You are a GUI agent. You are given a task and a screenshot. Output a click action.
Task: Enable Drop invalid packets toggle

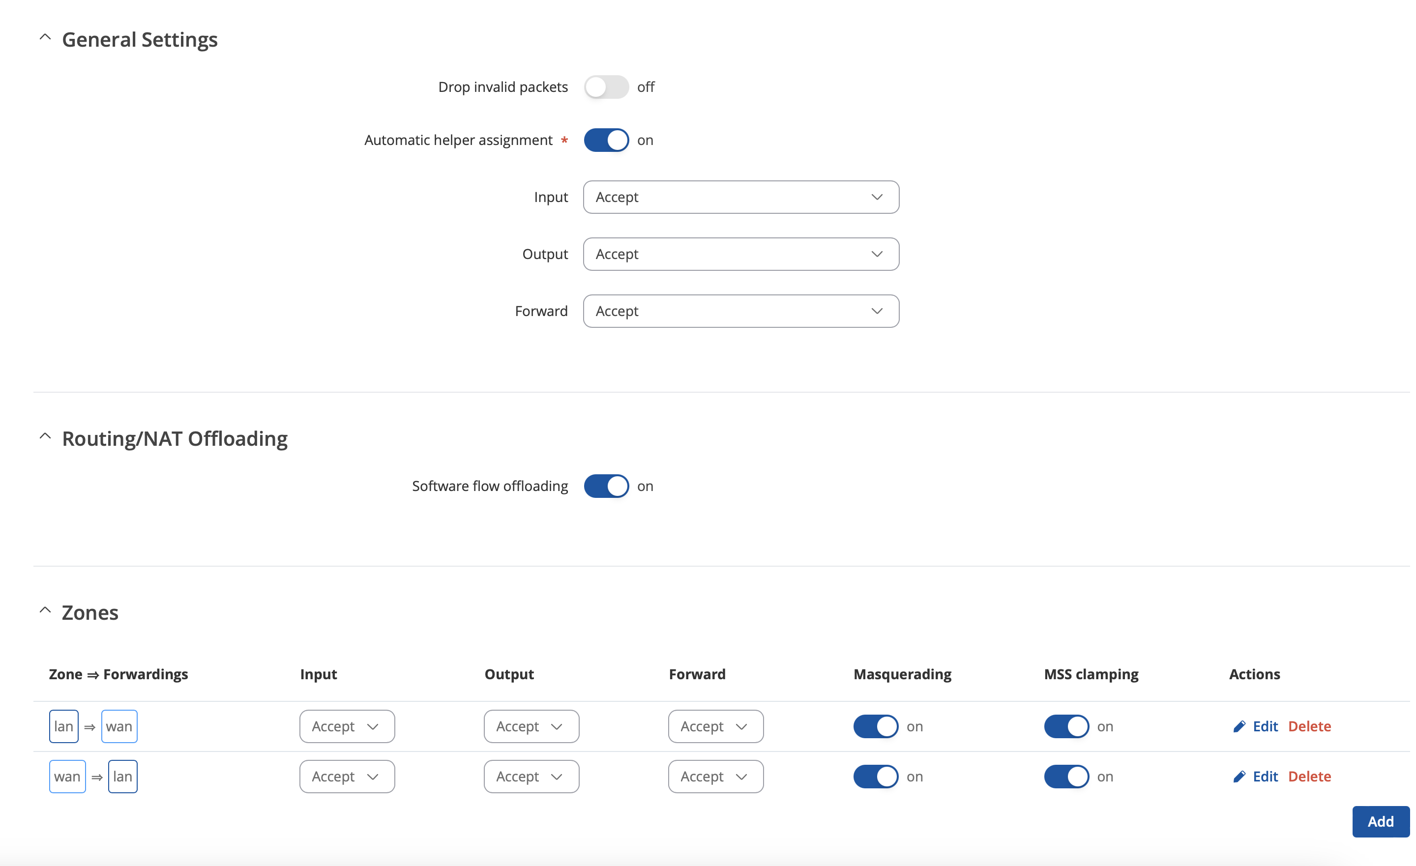606,87
